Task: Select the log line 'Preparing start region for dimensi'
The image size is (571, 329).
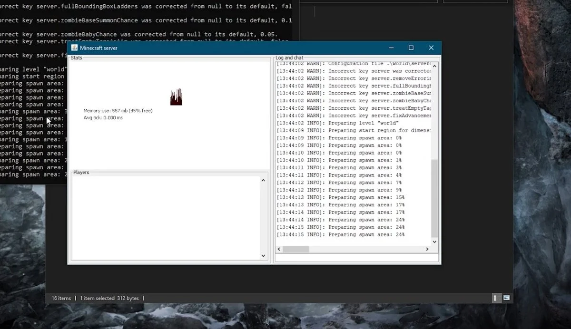Action: click(x=354, y=130)
